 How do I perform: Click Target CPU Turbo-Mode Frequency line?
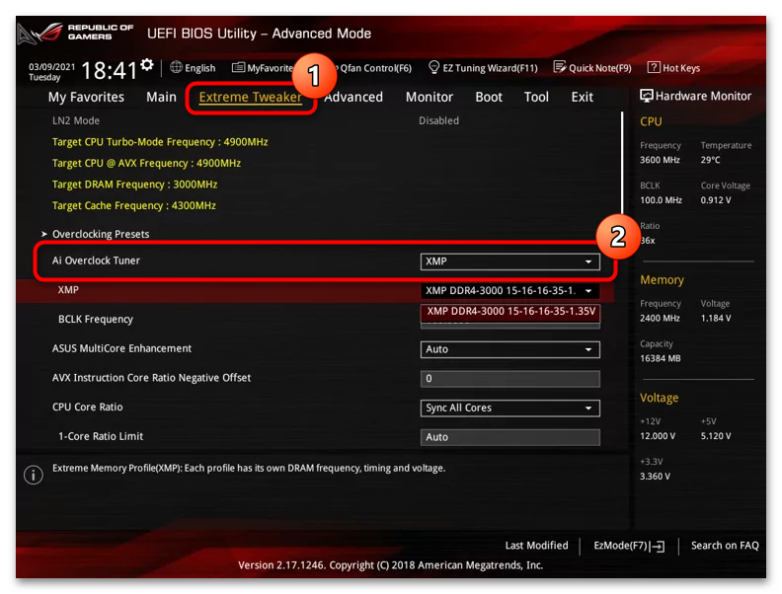pos(160,142)
